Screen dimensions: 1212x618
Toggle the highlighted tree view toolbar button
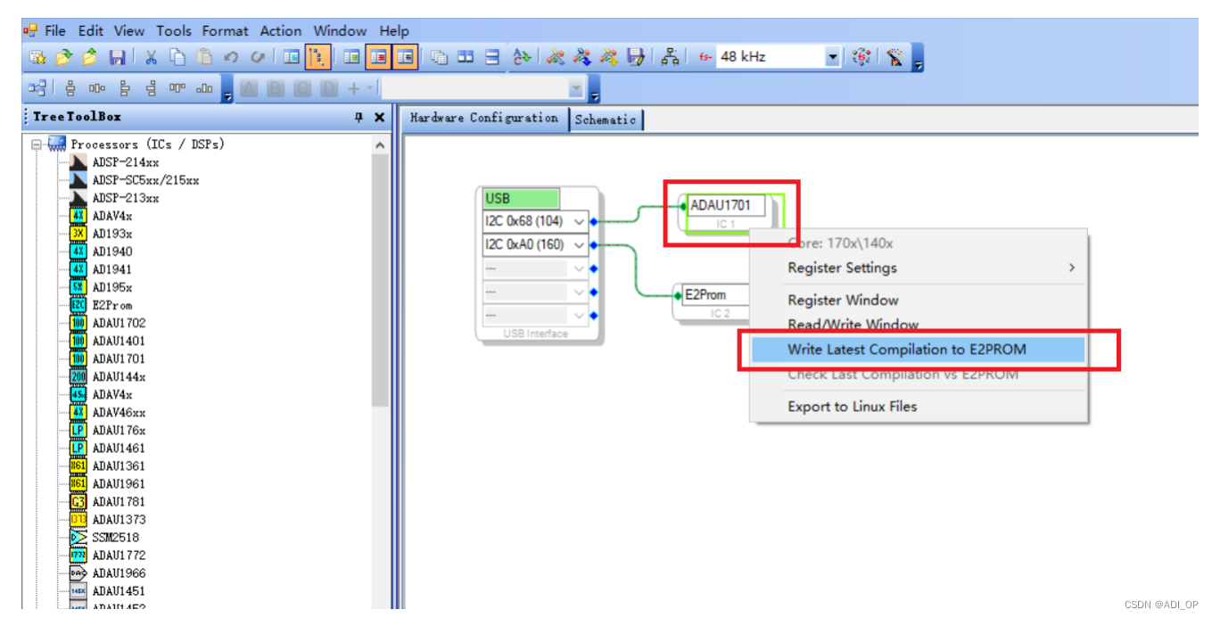click(x=318, y=57)
